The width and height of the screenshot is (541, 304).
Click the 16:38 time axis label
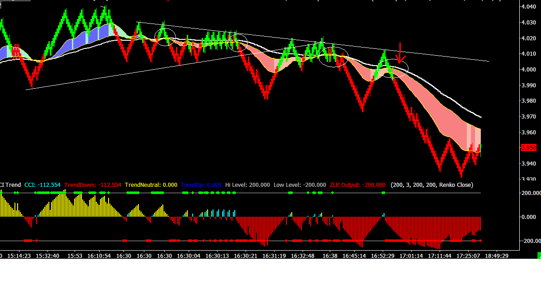click(330, 256)
